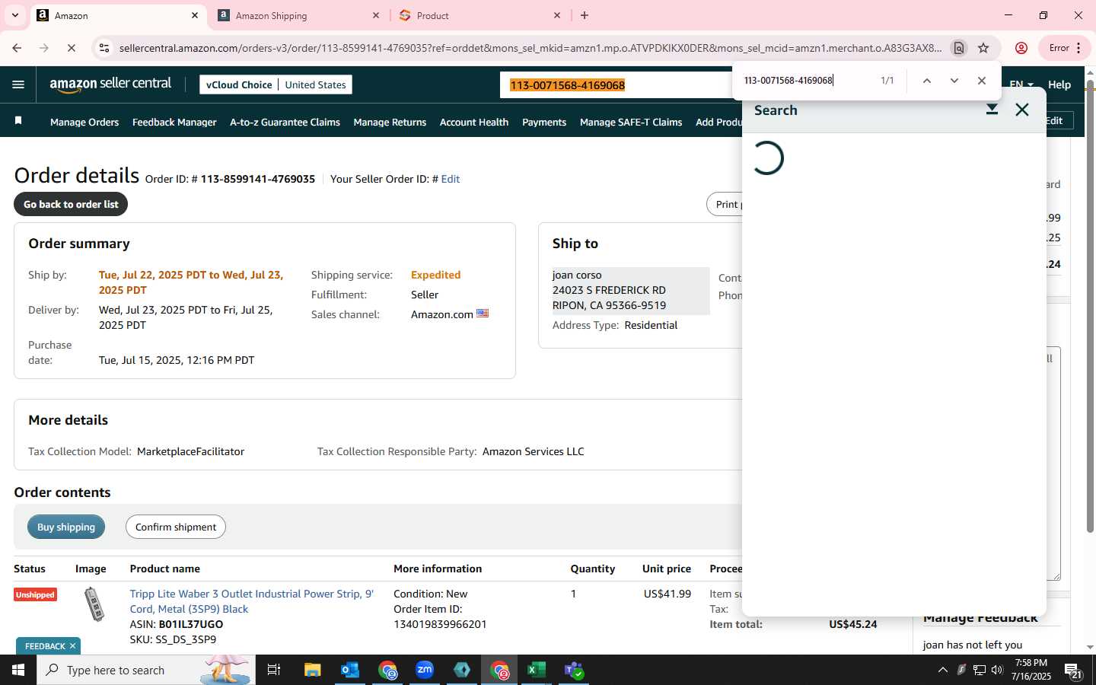Open Payments menu item
This screenshot has width=1096, height=685.
(544, 122)
